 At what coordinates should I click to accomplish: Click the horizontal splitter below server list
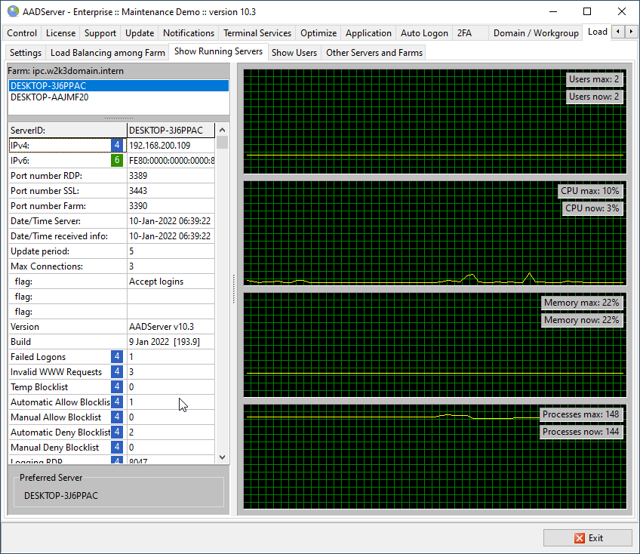tap(118, 118)
